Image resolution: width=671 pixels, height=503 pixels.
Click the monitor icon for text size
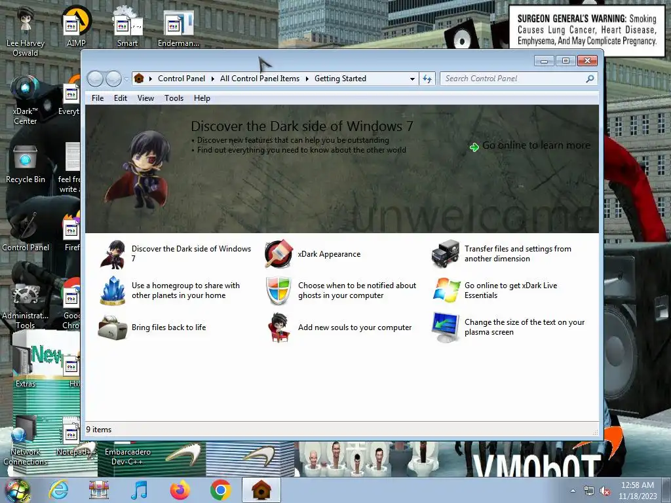coord(446,327)
